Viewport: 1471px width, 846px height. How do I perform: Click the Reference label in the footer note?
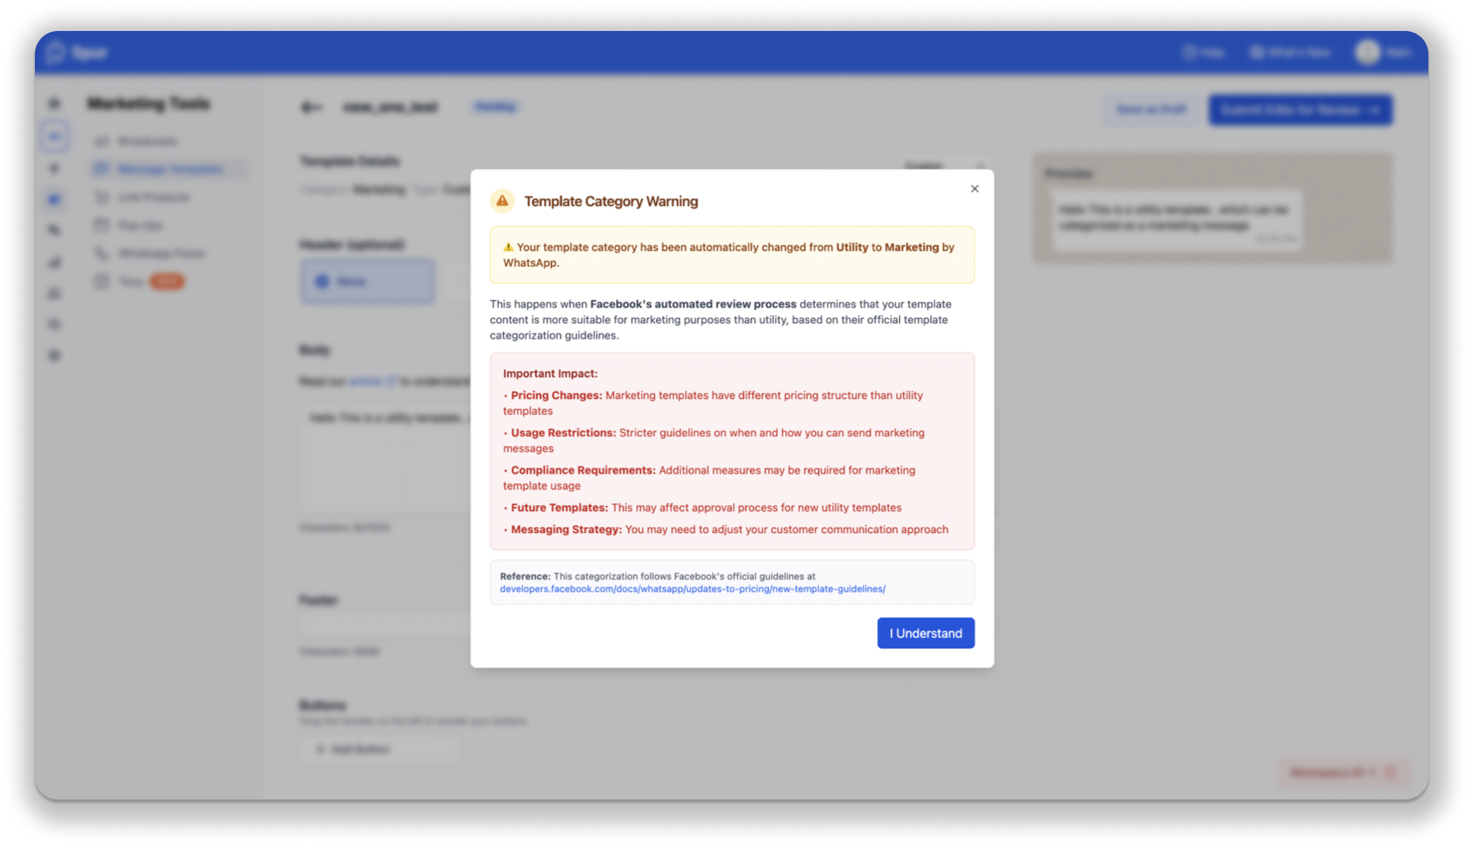[525, 576]
